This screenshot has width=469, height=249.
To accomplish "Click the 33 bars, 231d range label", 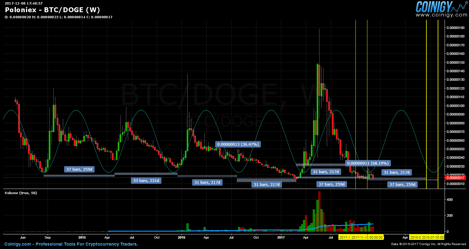I will [x=146, y=180].
